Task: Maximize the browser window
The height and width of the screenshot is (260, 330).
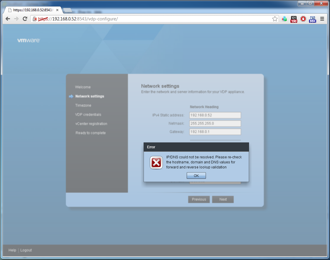Action: [310, 3]
